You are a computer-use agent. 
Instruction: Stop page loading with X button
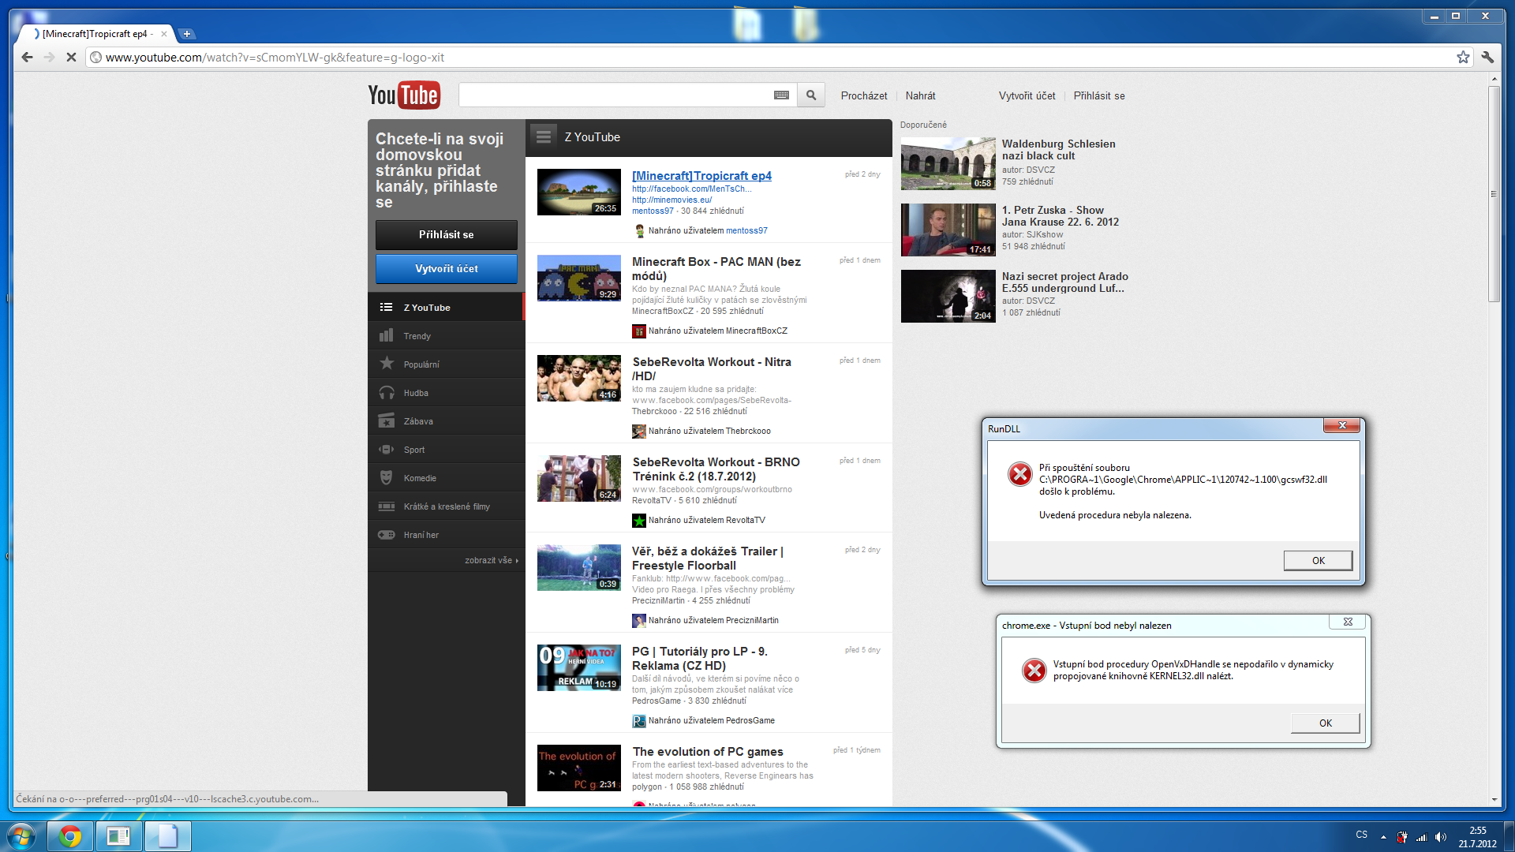pyautogui.click(x=71, y=57)
